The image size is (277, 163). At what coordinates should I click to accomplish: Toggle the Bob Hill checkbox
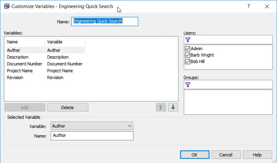coord(188,62)
